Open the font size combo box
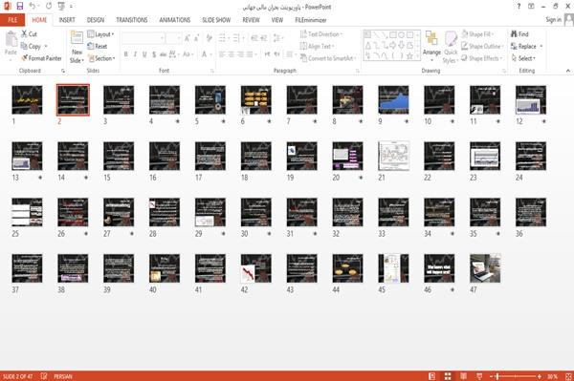The width and height of the screenshot is (574, 381). tap(173, 38)
